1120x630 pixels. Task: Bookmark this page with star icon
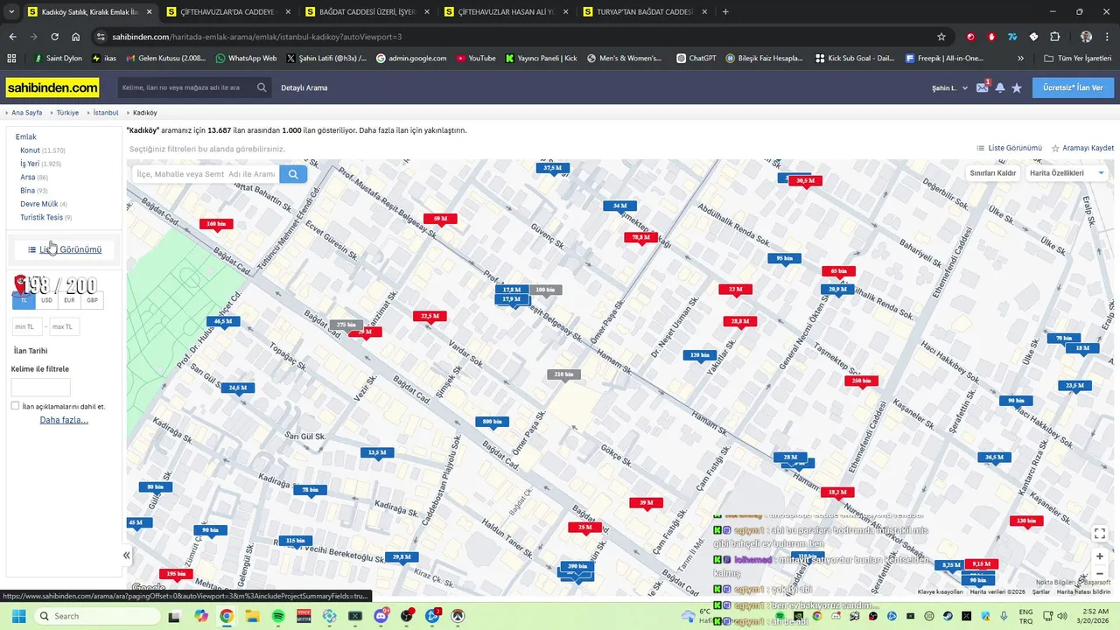pos(941,37)
